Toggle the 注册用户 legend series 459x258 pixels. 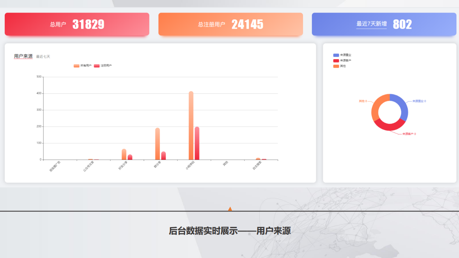point(103,66)
